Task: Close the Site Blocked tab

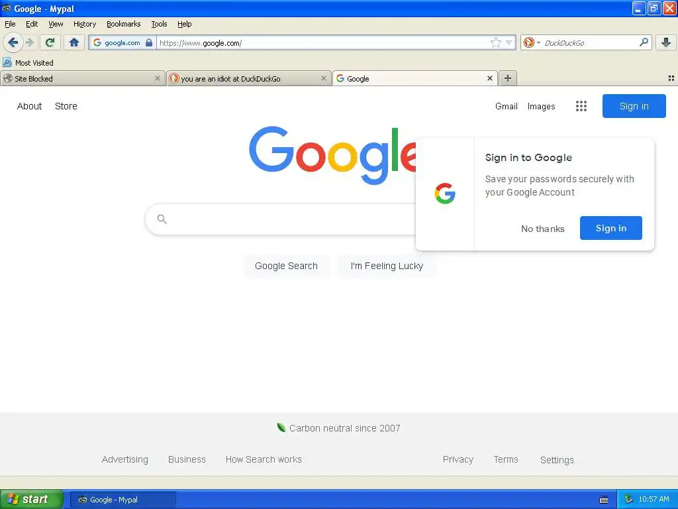Action: [158, 78]
